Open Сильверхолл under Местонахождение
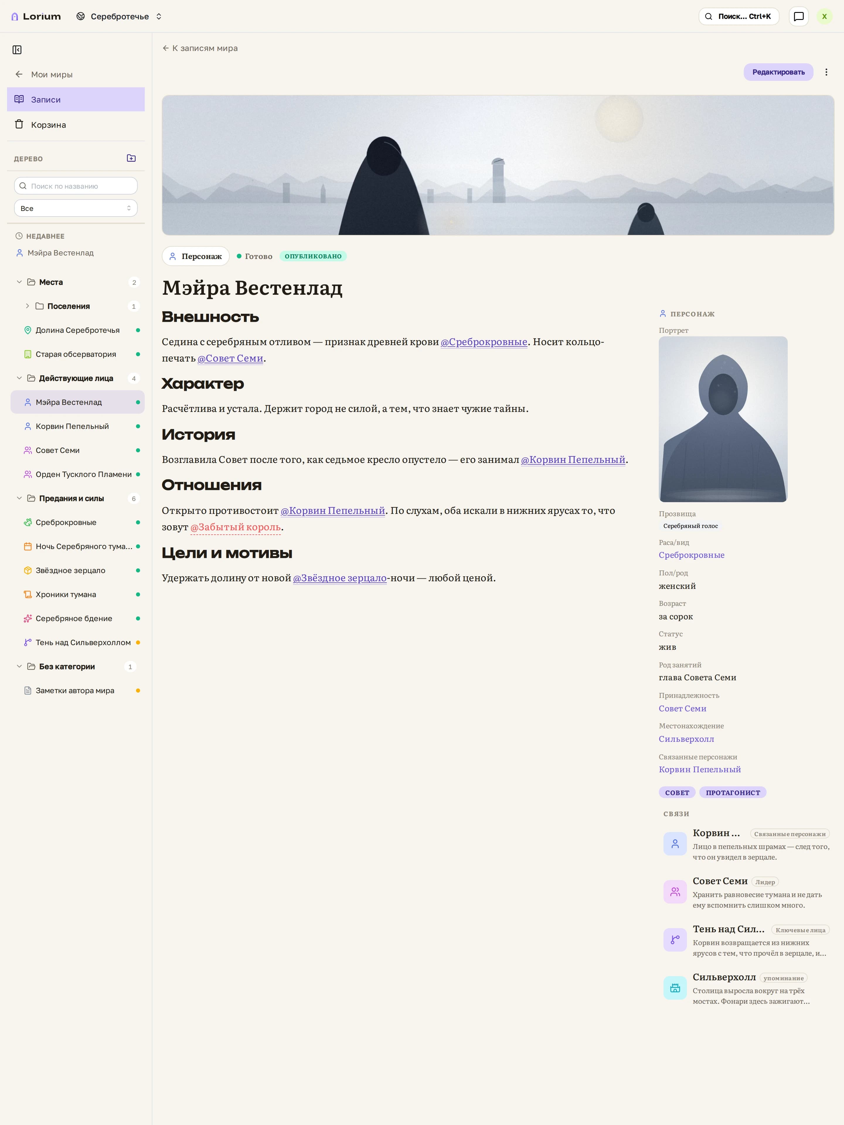Viewport: 844px width, 1125px height. [686, 739]
